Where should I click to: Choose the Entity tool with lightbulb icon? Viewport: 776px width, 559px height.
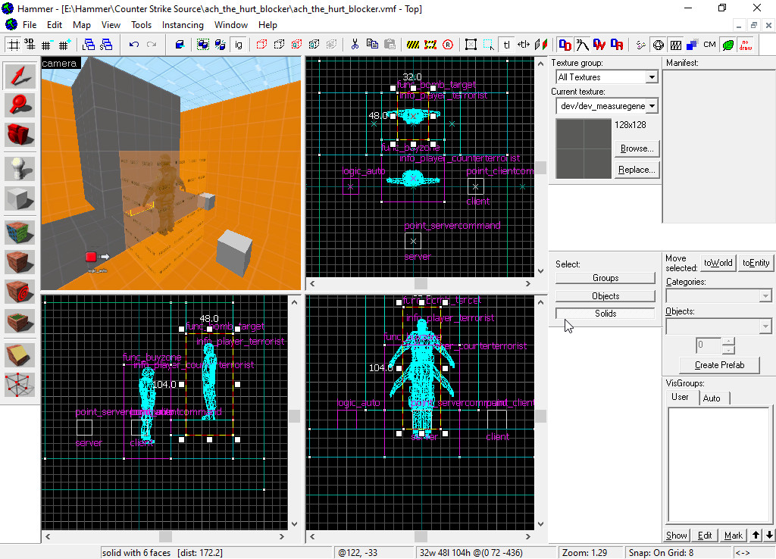20,169
